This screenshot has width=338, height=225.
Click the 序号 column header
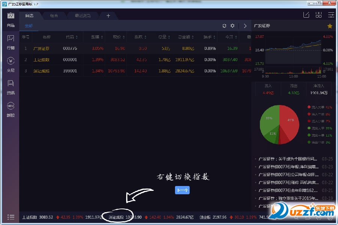coord(26,37)
